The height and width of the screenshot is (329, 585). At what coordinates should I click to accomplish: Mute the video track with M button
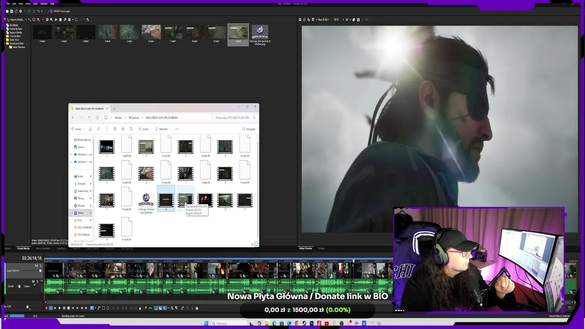coord(37,266)
